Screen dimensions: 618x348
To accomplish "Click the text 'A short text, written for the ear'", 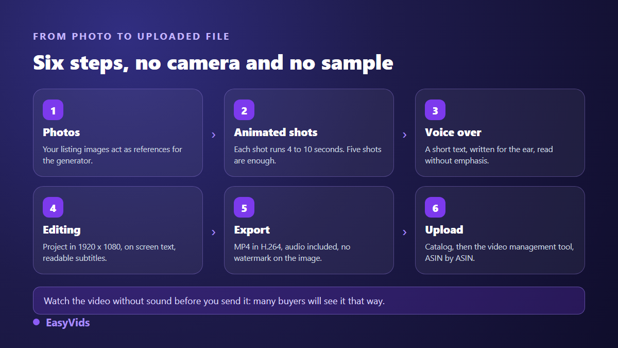I will [x=479, y=150].
